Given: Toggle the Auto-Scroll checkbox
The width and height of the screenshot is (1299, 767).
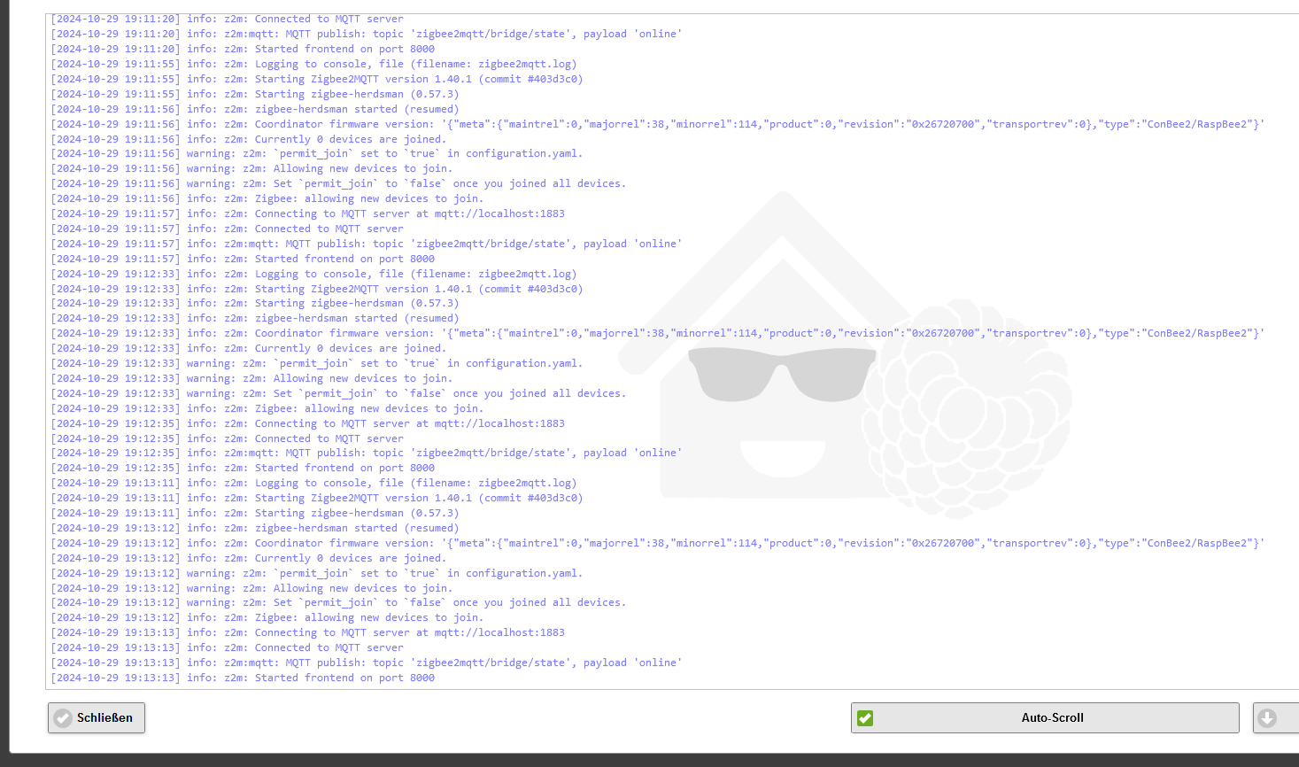Looking at the screenshot, I should click(865, 718).
